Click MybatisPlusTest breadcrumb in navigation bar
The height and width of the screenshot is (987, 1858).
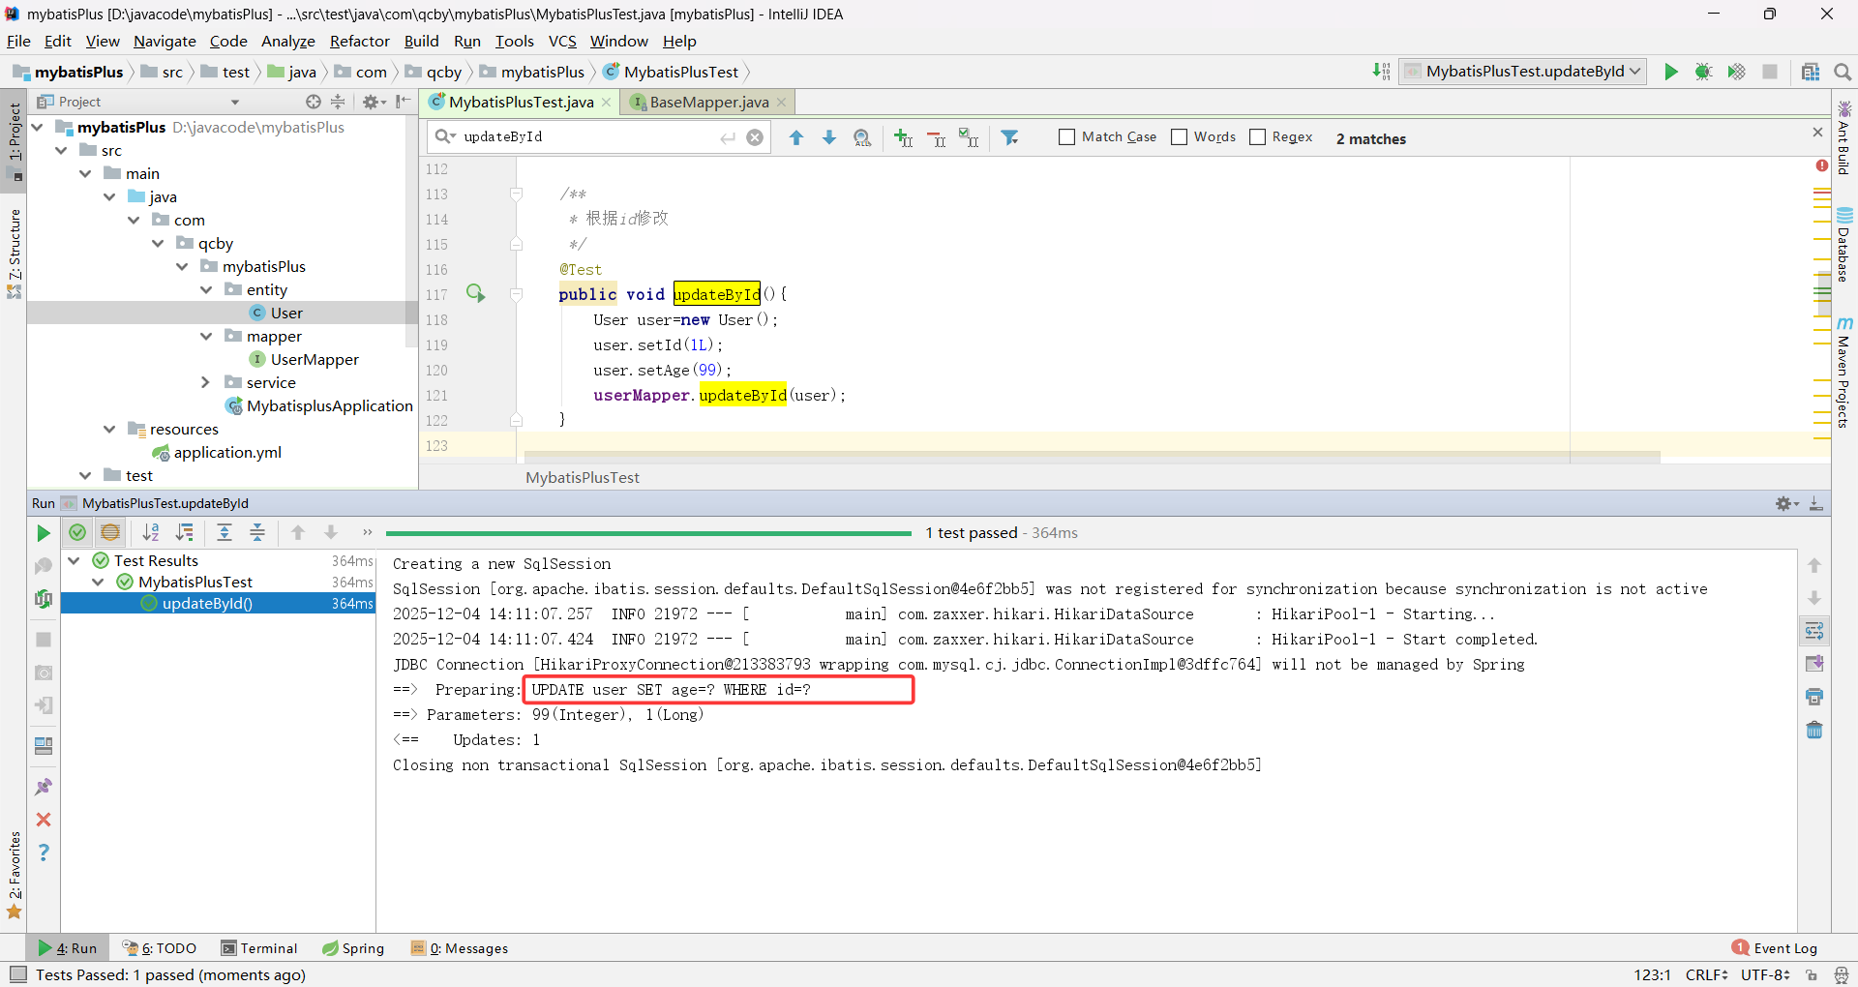[671, 72]
